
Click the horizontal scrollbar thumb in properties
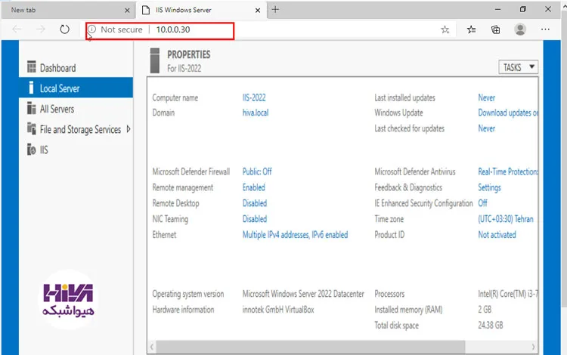coord(310,347)
